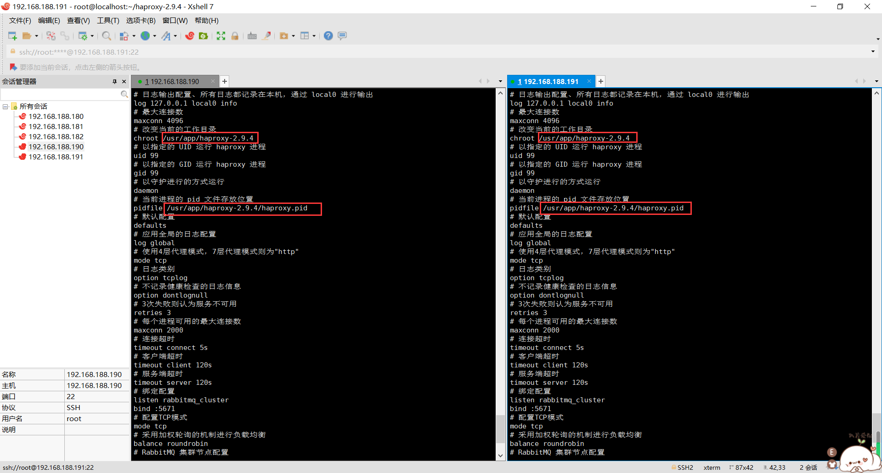Close the session manager panel
Viewport: 882px width, 473px height.
pos(124,82)
